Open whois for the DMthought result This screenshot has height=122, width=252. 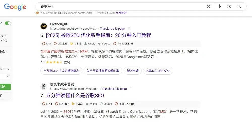[x=90, y=43]
